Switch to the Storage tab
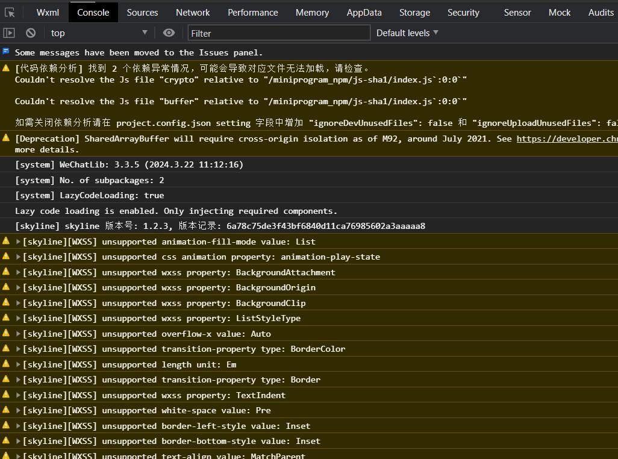Screen dimensions: 618x459 point(414,13)
